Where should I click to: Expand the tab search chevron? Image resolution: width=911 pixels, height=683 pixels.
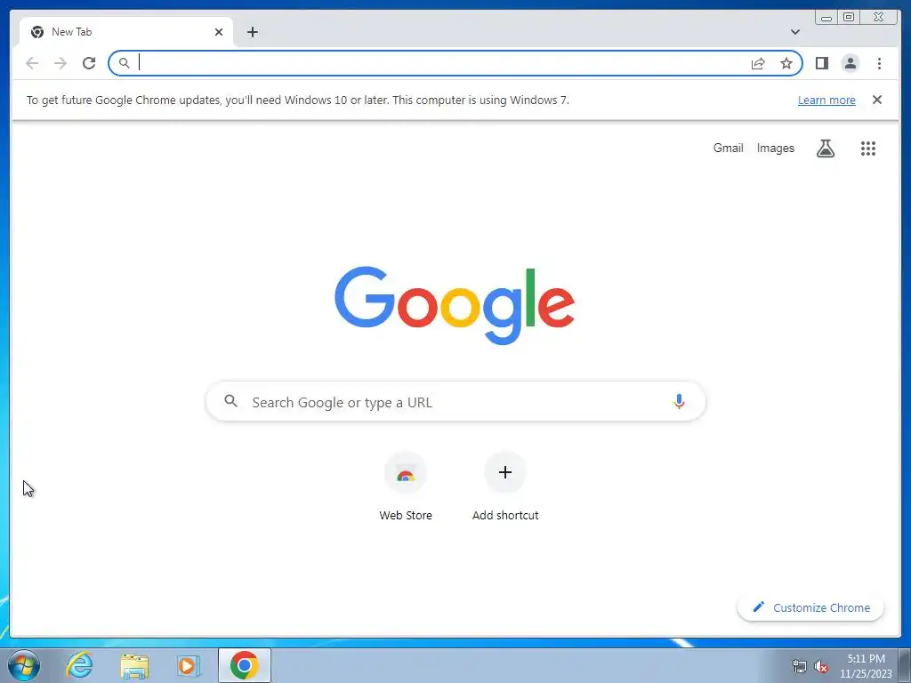click(x=794, y=32)
